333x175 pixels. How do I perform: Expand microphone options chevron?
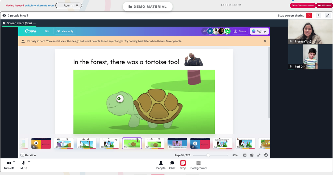click(x=29, y=162)
